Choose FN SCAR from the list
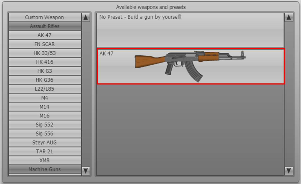Screen dimensions: 301x184 pyautogui.click(x=45, y=44)
